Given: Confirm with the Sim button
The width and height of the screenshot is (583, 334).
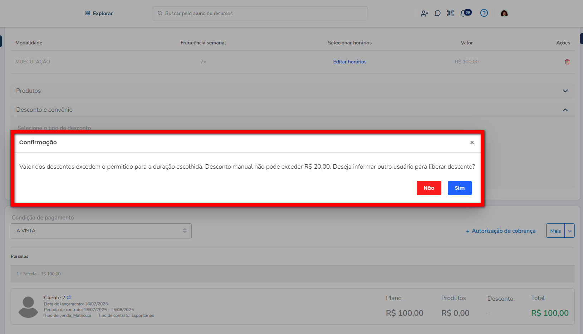Looking at the screenshot, I should coord(460,188).
